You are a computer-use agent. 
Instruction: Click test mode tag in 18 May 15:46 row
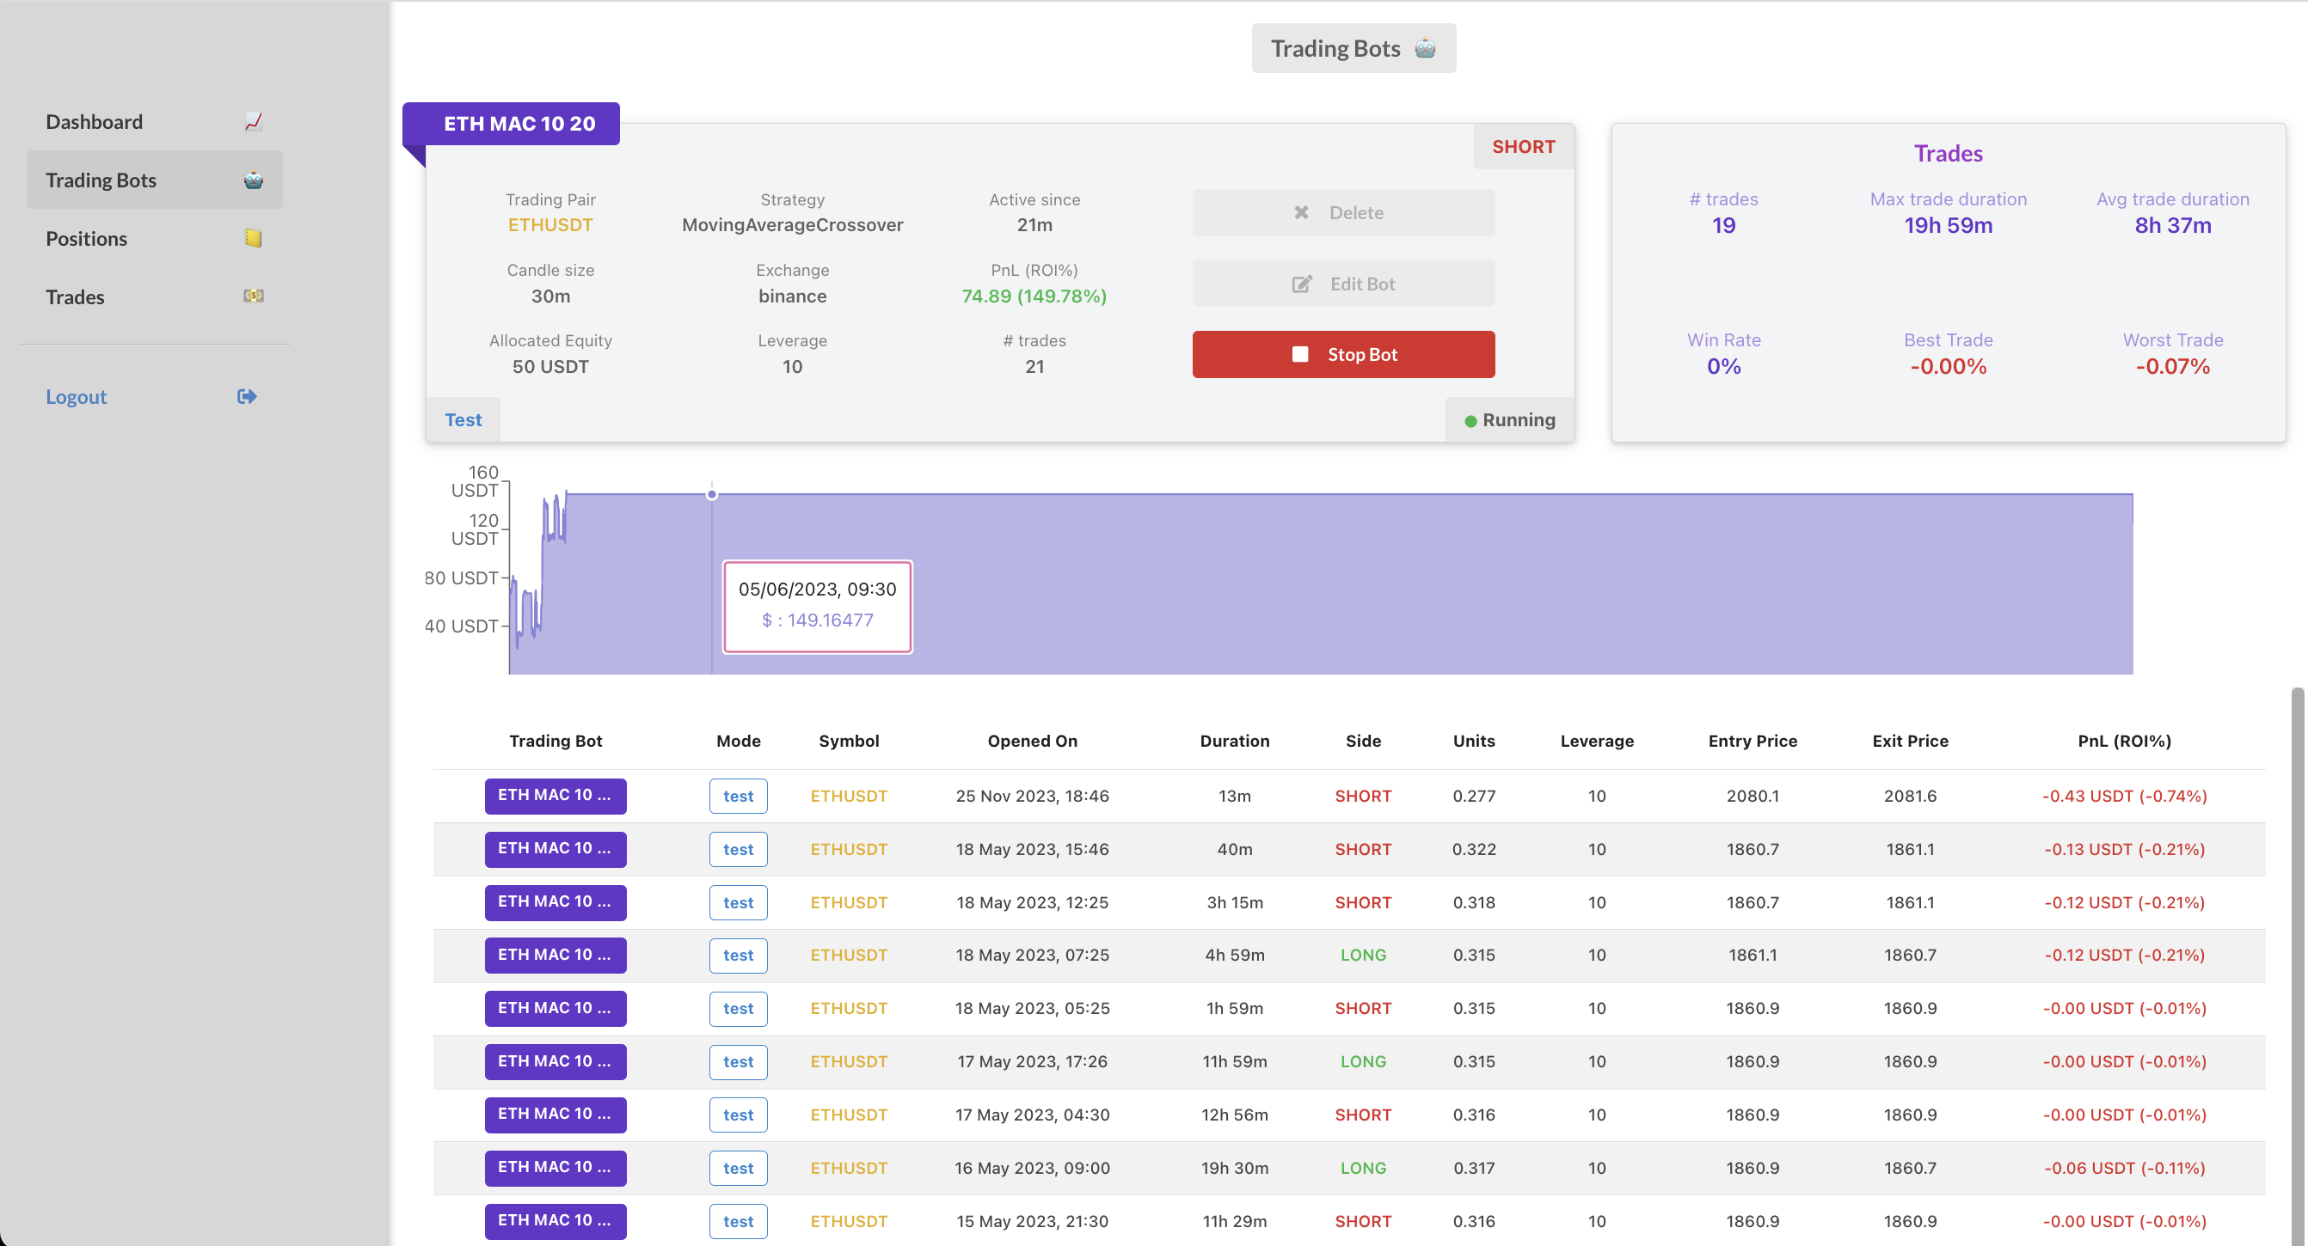[x=739, y=850]
